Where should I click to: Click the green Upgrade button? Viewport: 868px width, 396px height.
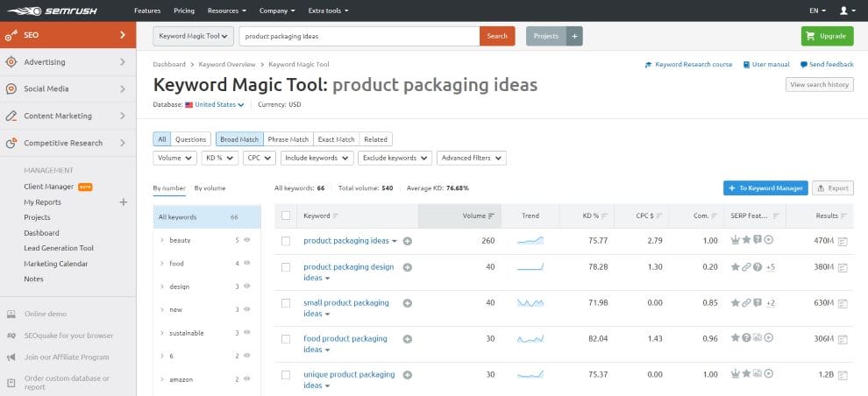(827, 36)
